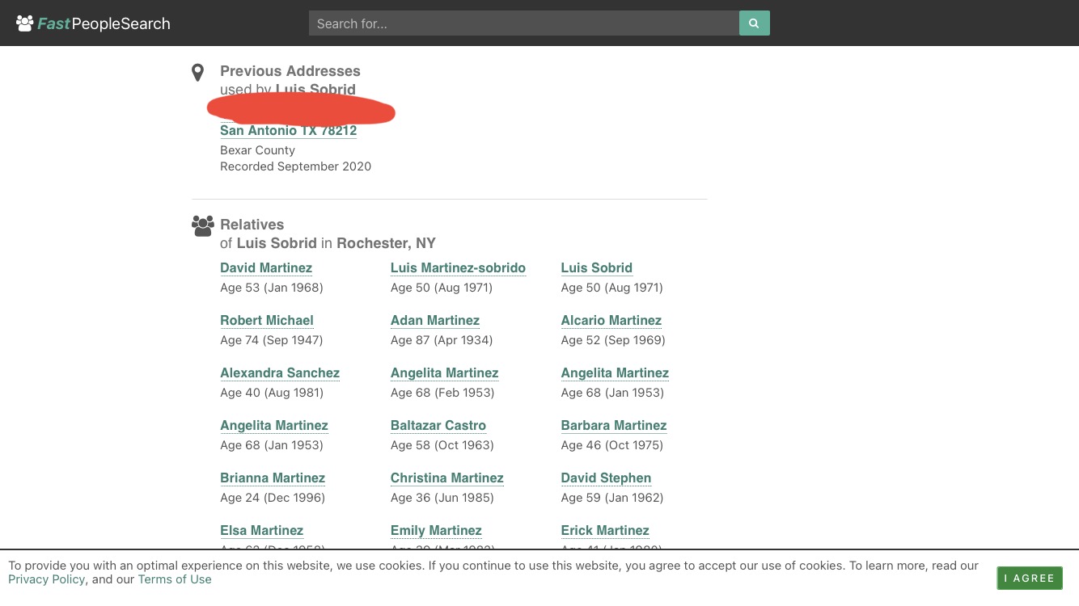
Task: Open the Privacy Policy link
Action: click(46, 579)
